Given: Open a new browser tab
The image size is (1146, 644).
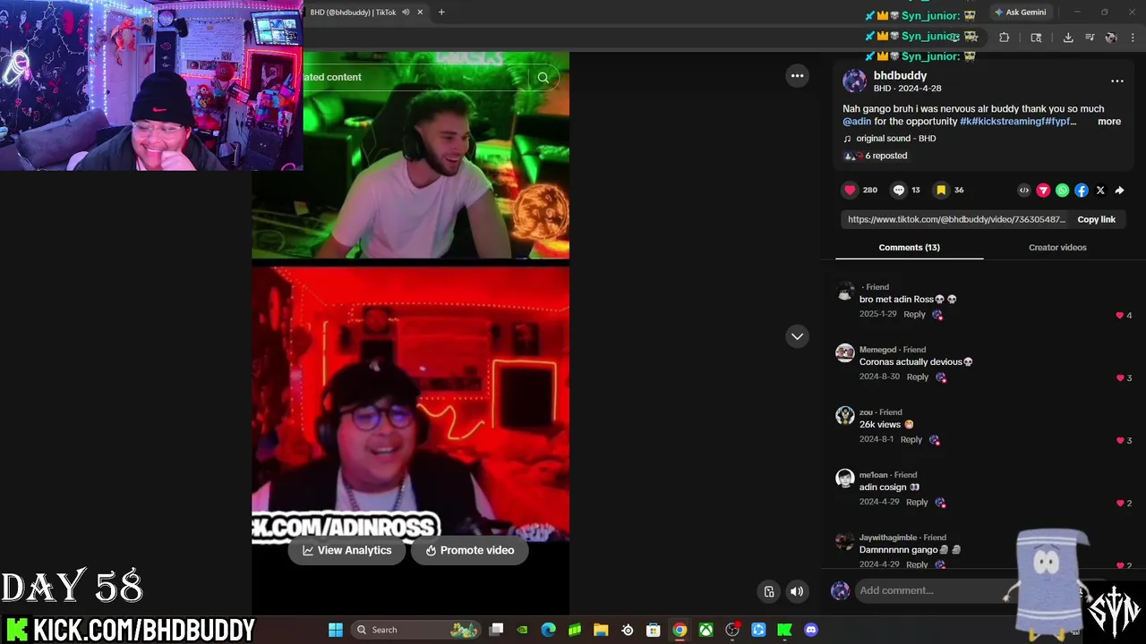Looking at the screenshot, I should (441, 13).
